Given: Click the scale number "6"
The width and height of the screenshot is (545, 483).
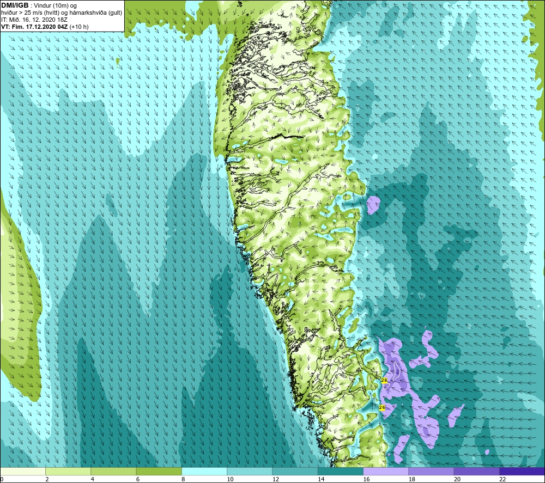Looking at the screenshot, I should click(138, 480).
